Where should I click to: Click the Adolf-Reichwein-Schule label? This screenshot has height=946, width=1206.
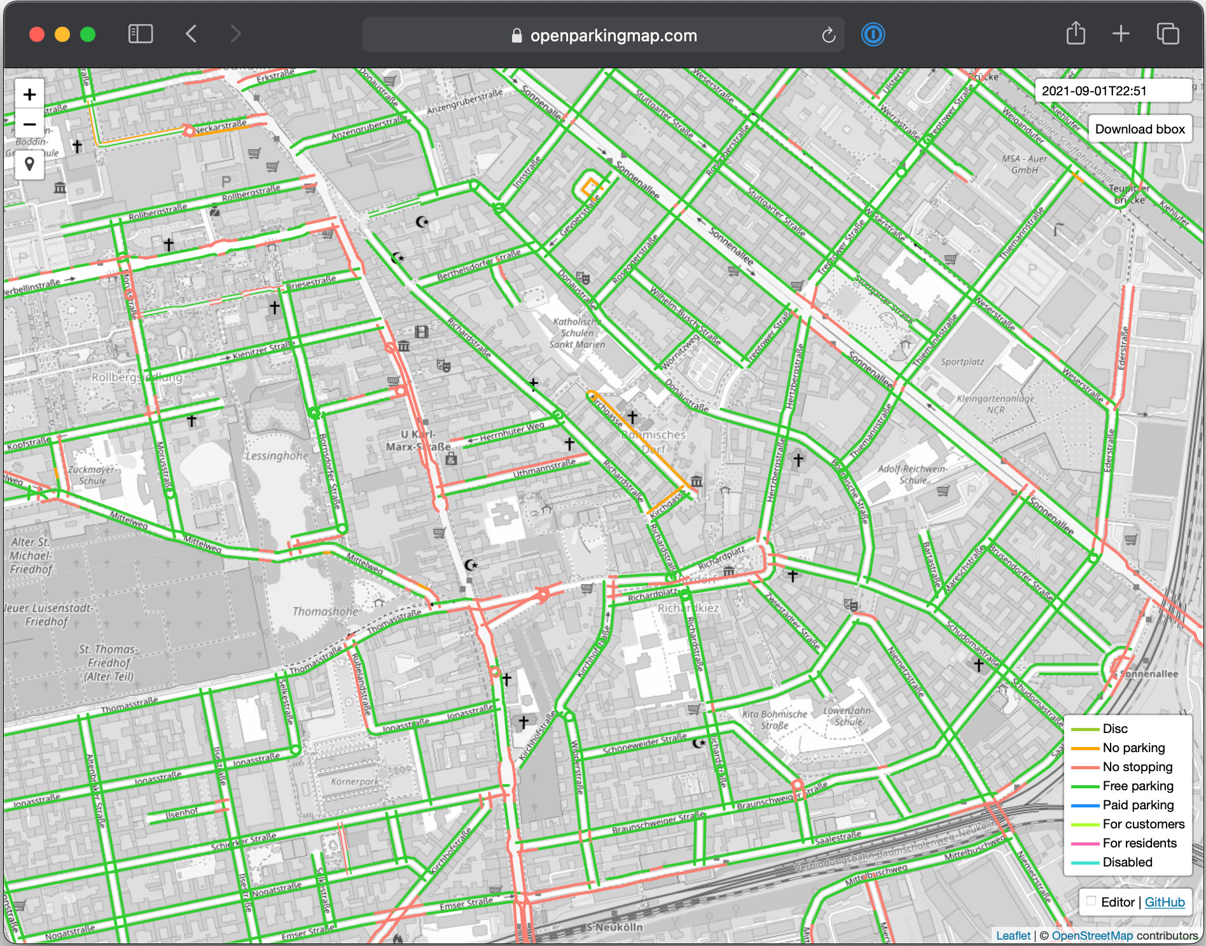913,474
